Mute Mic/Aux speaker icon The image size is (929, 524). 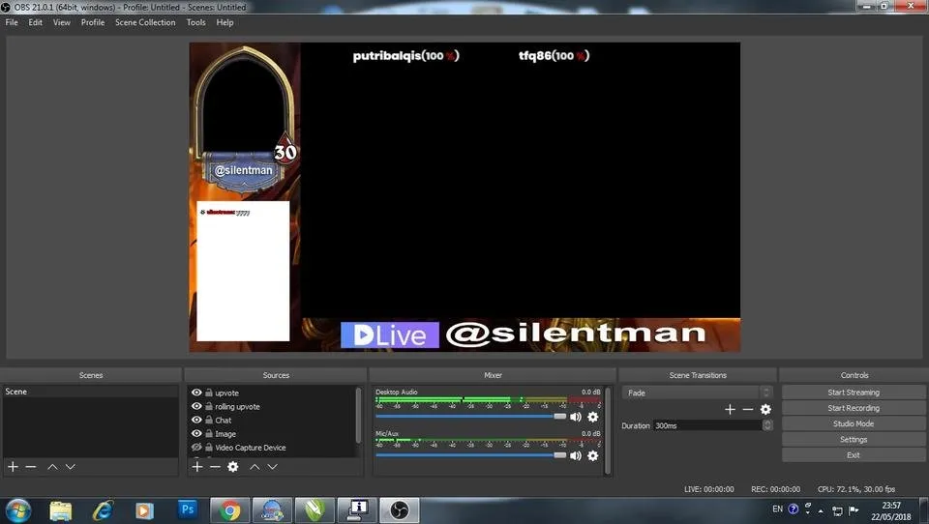point(575,455)
